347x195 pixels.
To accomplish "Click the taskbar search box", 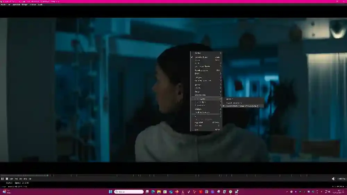I will tap(129, 192).
